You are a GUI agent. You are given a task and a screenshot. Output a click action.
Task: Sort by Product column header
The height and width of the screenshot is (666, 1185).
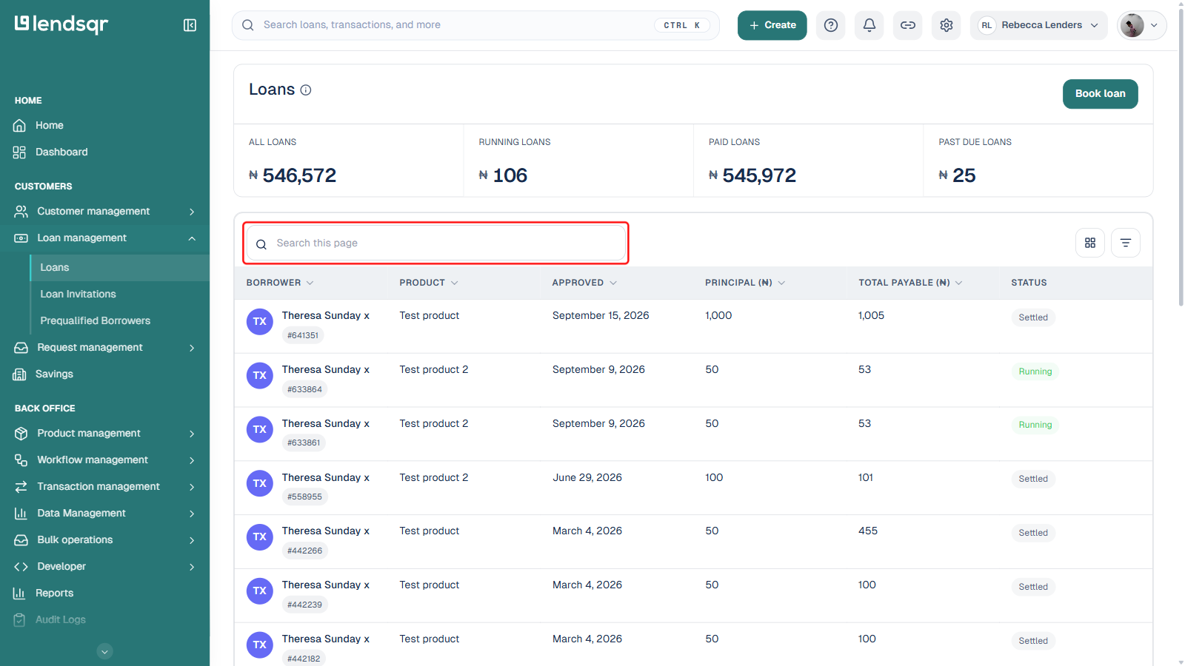point(429,283)
